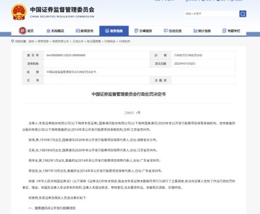
Task: Go to 首页 in the breadcrumb
Action: [x=32, y=41]
